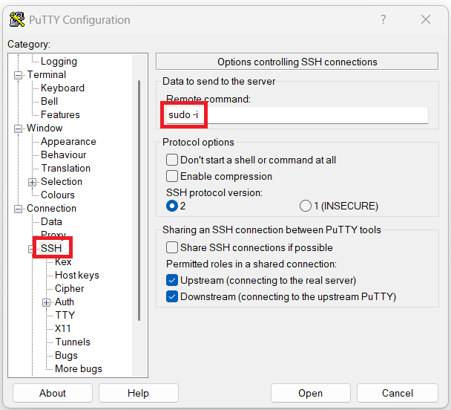Select SSH protocol version 2
This screenshot has height=410, width=451.
(172, 206)
